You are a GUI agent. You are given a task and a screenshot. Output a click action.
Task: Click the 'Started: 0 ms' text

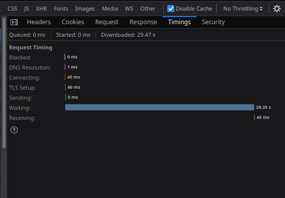[73, 35]
